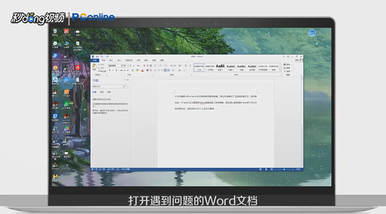386x214 pixels.
Task: Click the Paste clipboard icon
Action: [94, 67]
